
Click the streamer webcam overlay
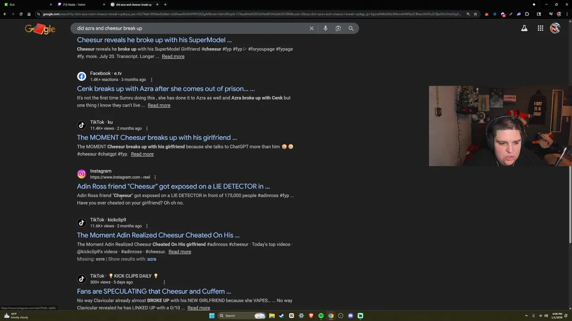point(500,126)
